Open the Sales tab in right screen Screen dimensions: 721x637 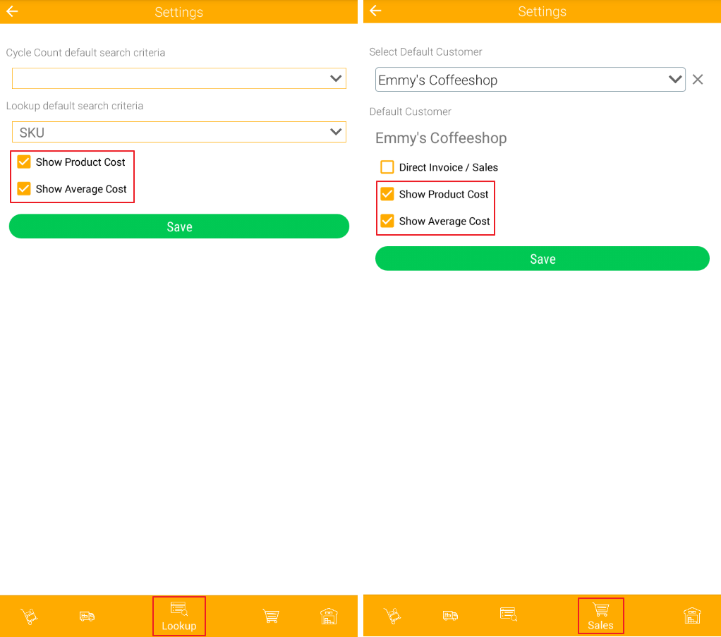click(600, 616)
